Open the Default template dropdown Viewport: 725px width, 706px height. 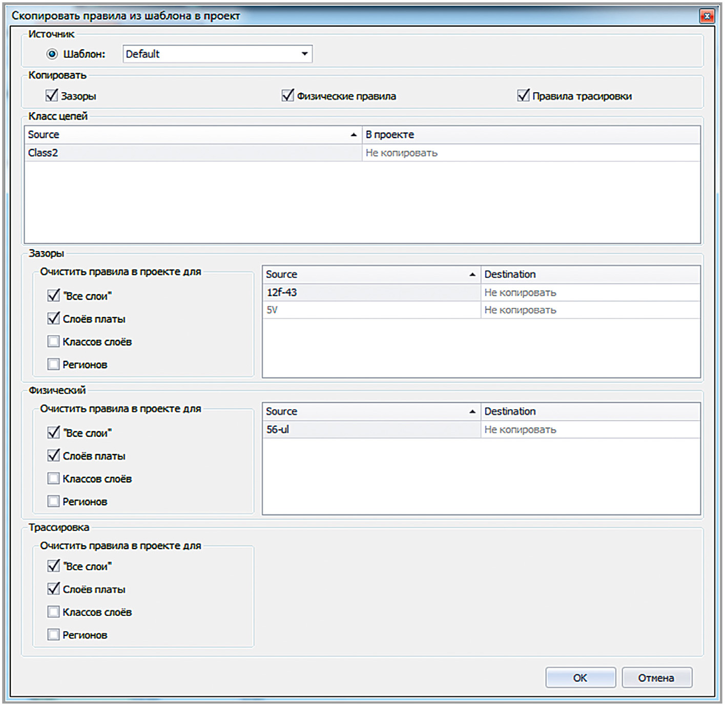pos(304,54)
